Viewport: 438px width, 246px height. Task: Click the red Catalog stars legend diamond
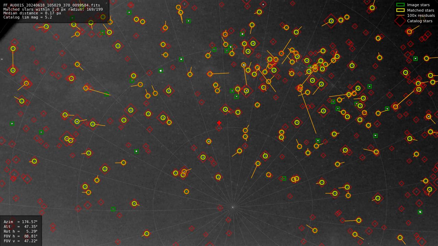(400, 21)
